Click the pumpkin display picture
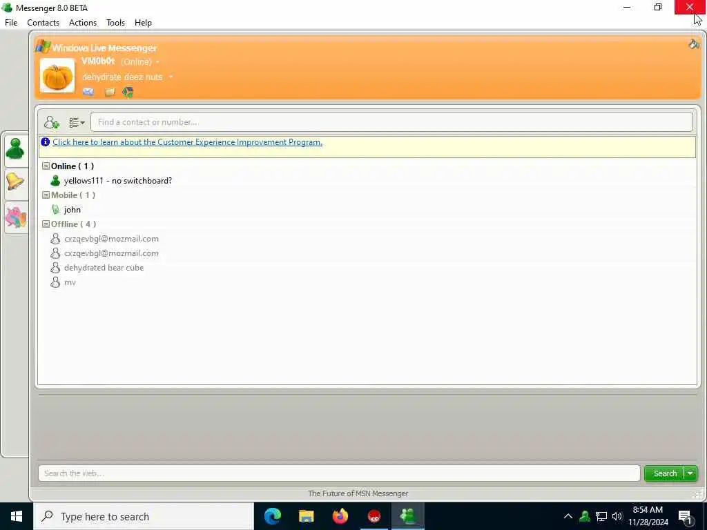The image size is (707, 530). pyautogui.click(x=57, y=76)
